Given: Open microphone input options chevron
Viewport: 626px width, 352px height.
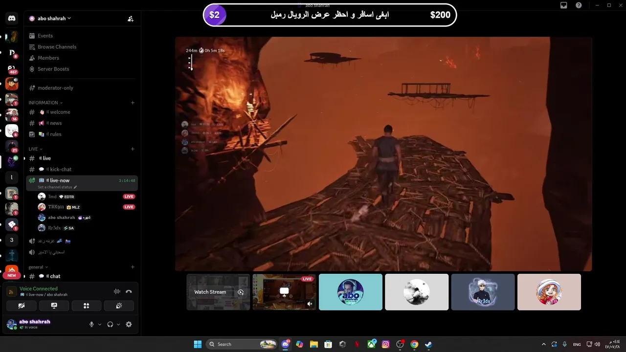Looking at the screenshot, I should click(x=100, y=324).
